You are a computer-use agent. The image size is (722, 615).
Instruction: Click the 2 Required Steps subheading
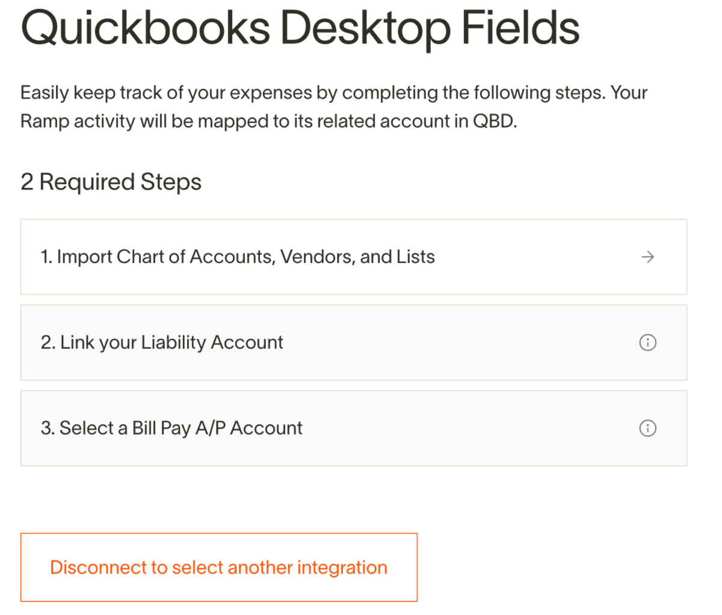click(111, 182)
